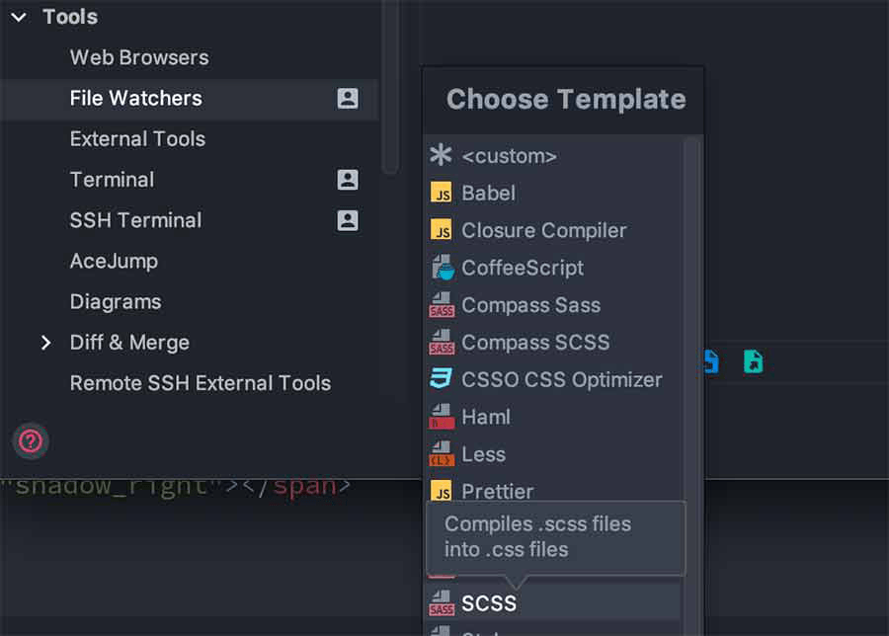889x636 pixels.
Task: Expand the Diff & Merge node
Action: pyautogui.click(x=45, y=343)
